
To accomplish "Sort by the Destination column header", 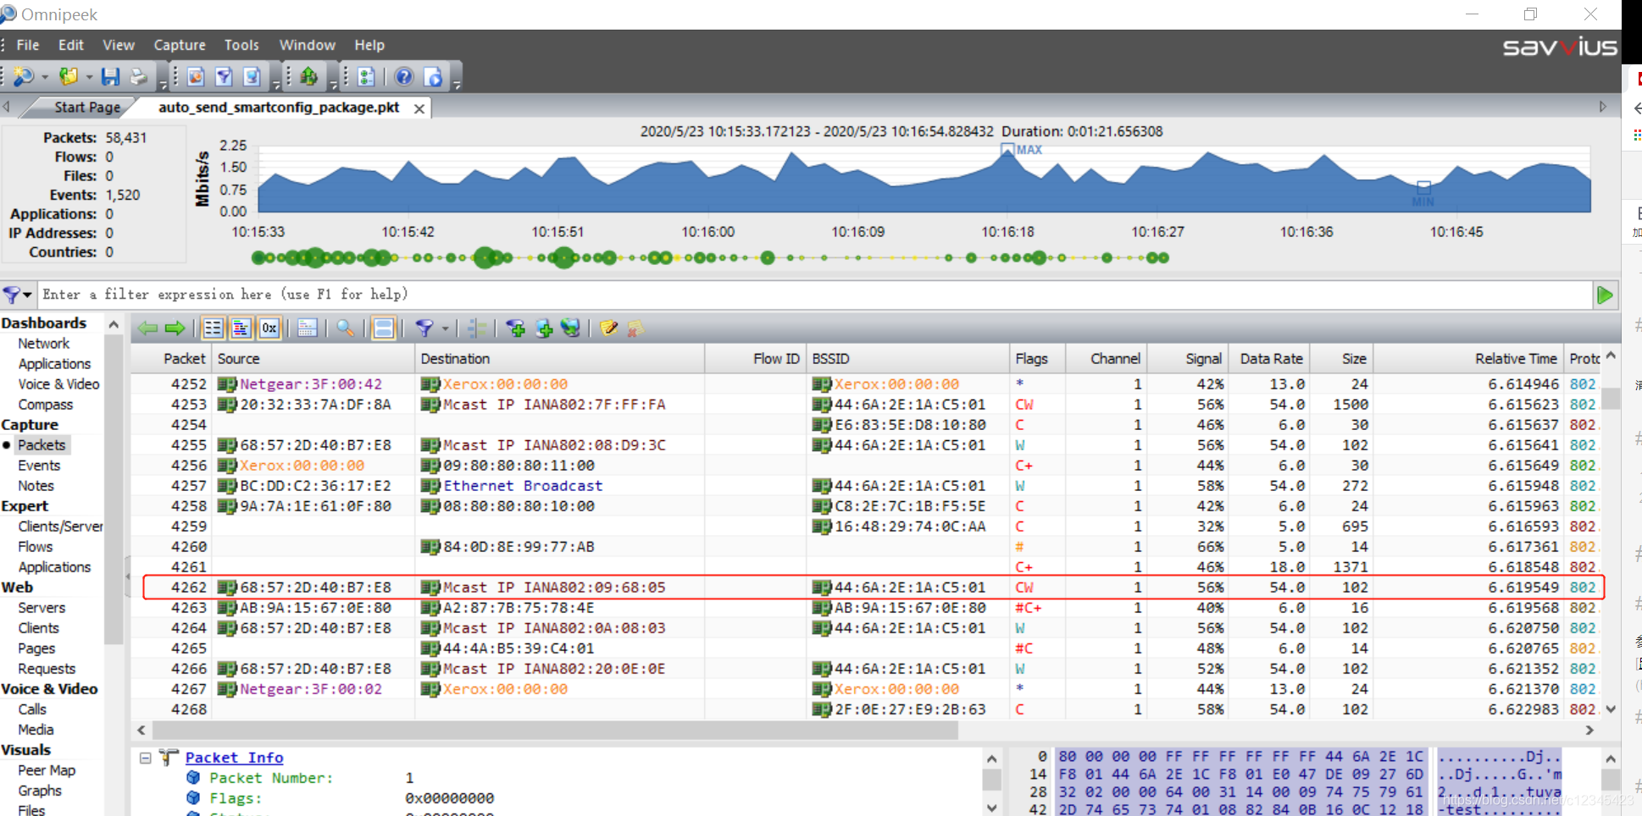I will 559,359.
